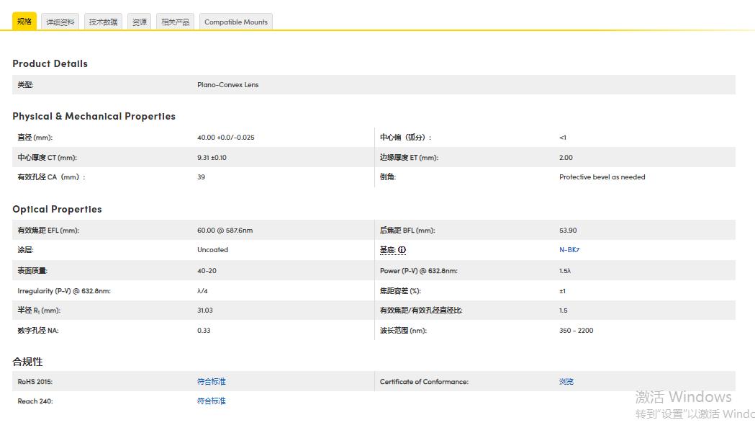
Task: Click 浏览 for Certificate of Conformance
Action: 566,382
